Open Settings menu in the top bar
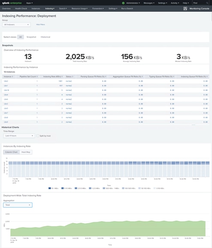 [163, 3]
